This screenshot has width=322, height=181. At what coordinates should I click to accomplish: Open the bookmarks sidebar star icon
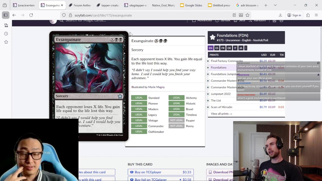tap(6, 42)
